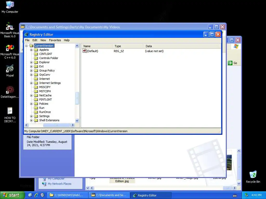Click the My Network Places icon
266x199 pixels.
[x=44, y=184]
